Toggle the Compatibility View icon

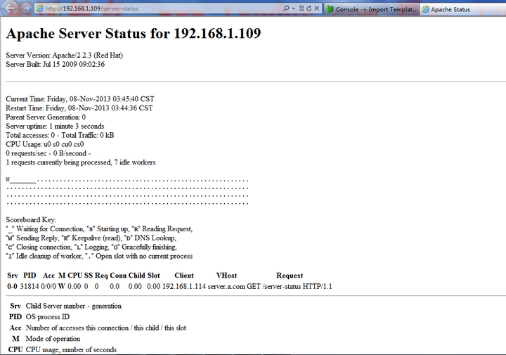tap(301, 8)
